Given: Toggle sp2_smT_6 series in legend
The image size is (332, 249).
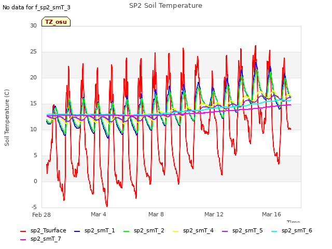Looking at the screenshot, I should pyautogui.click(x=292, y=230).
